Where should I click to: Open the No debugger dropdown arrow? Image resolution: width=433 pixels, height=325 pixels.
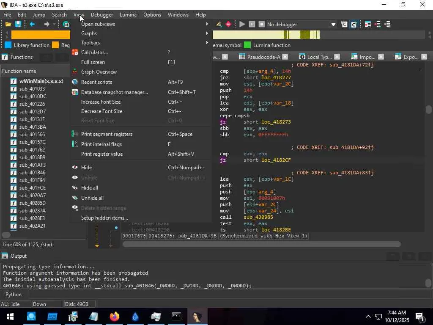(x=333, y=25)
